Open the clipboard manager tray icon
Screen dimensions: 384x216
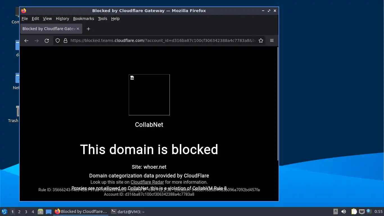[x=354, y=211]
